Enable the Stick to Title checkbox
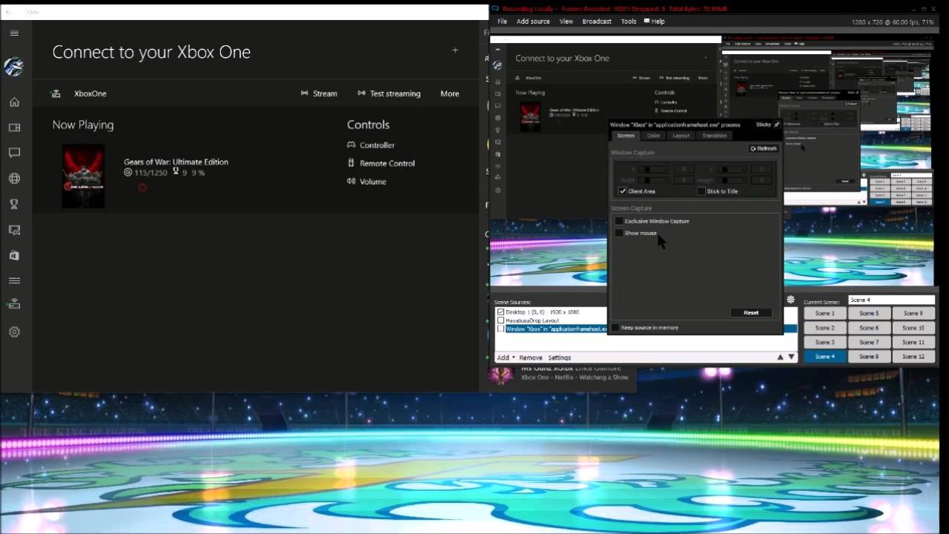This screenshot has height=534, width=949. 701,191
